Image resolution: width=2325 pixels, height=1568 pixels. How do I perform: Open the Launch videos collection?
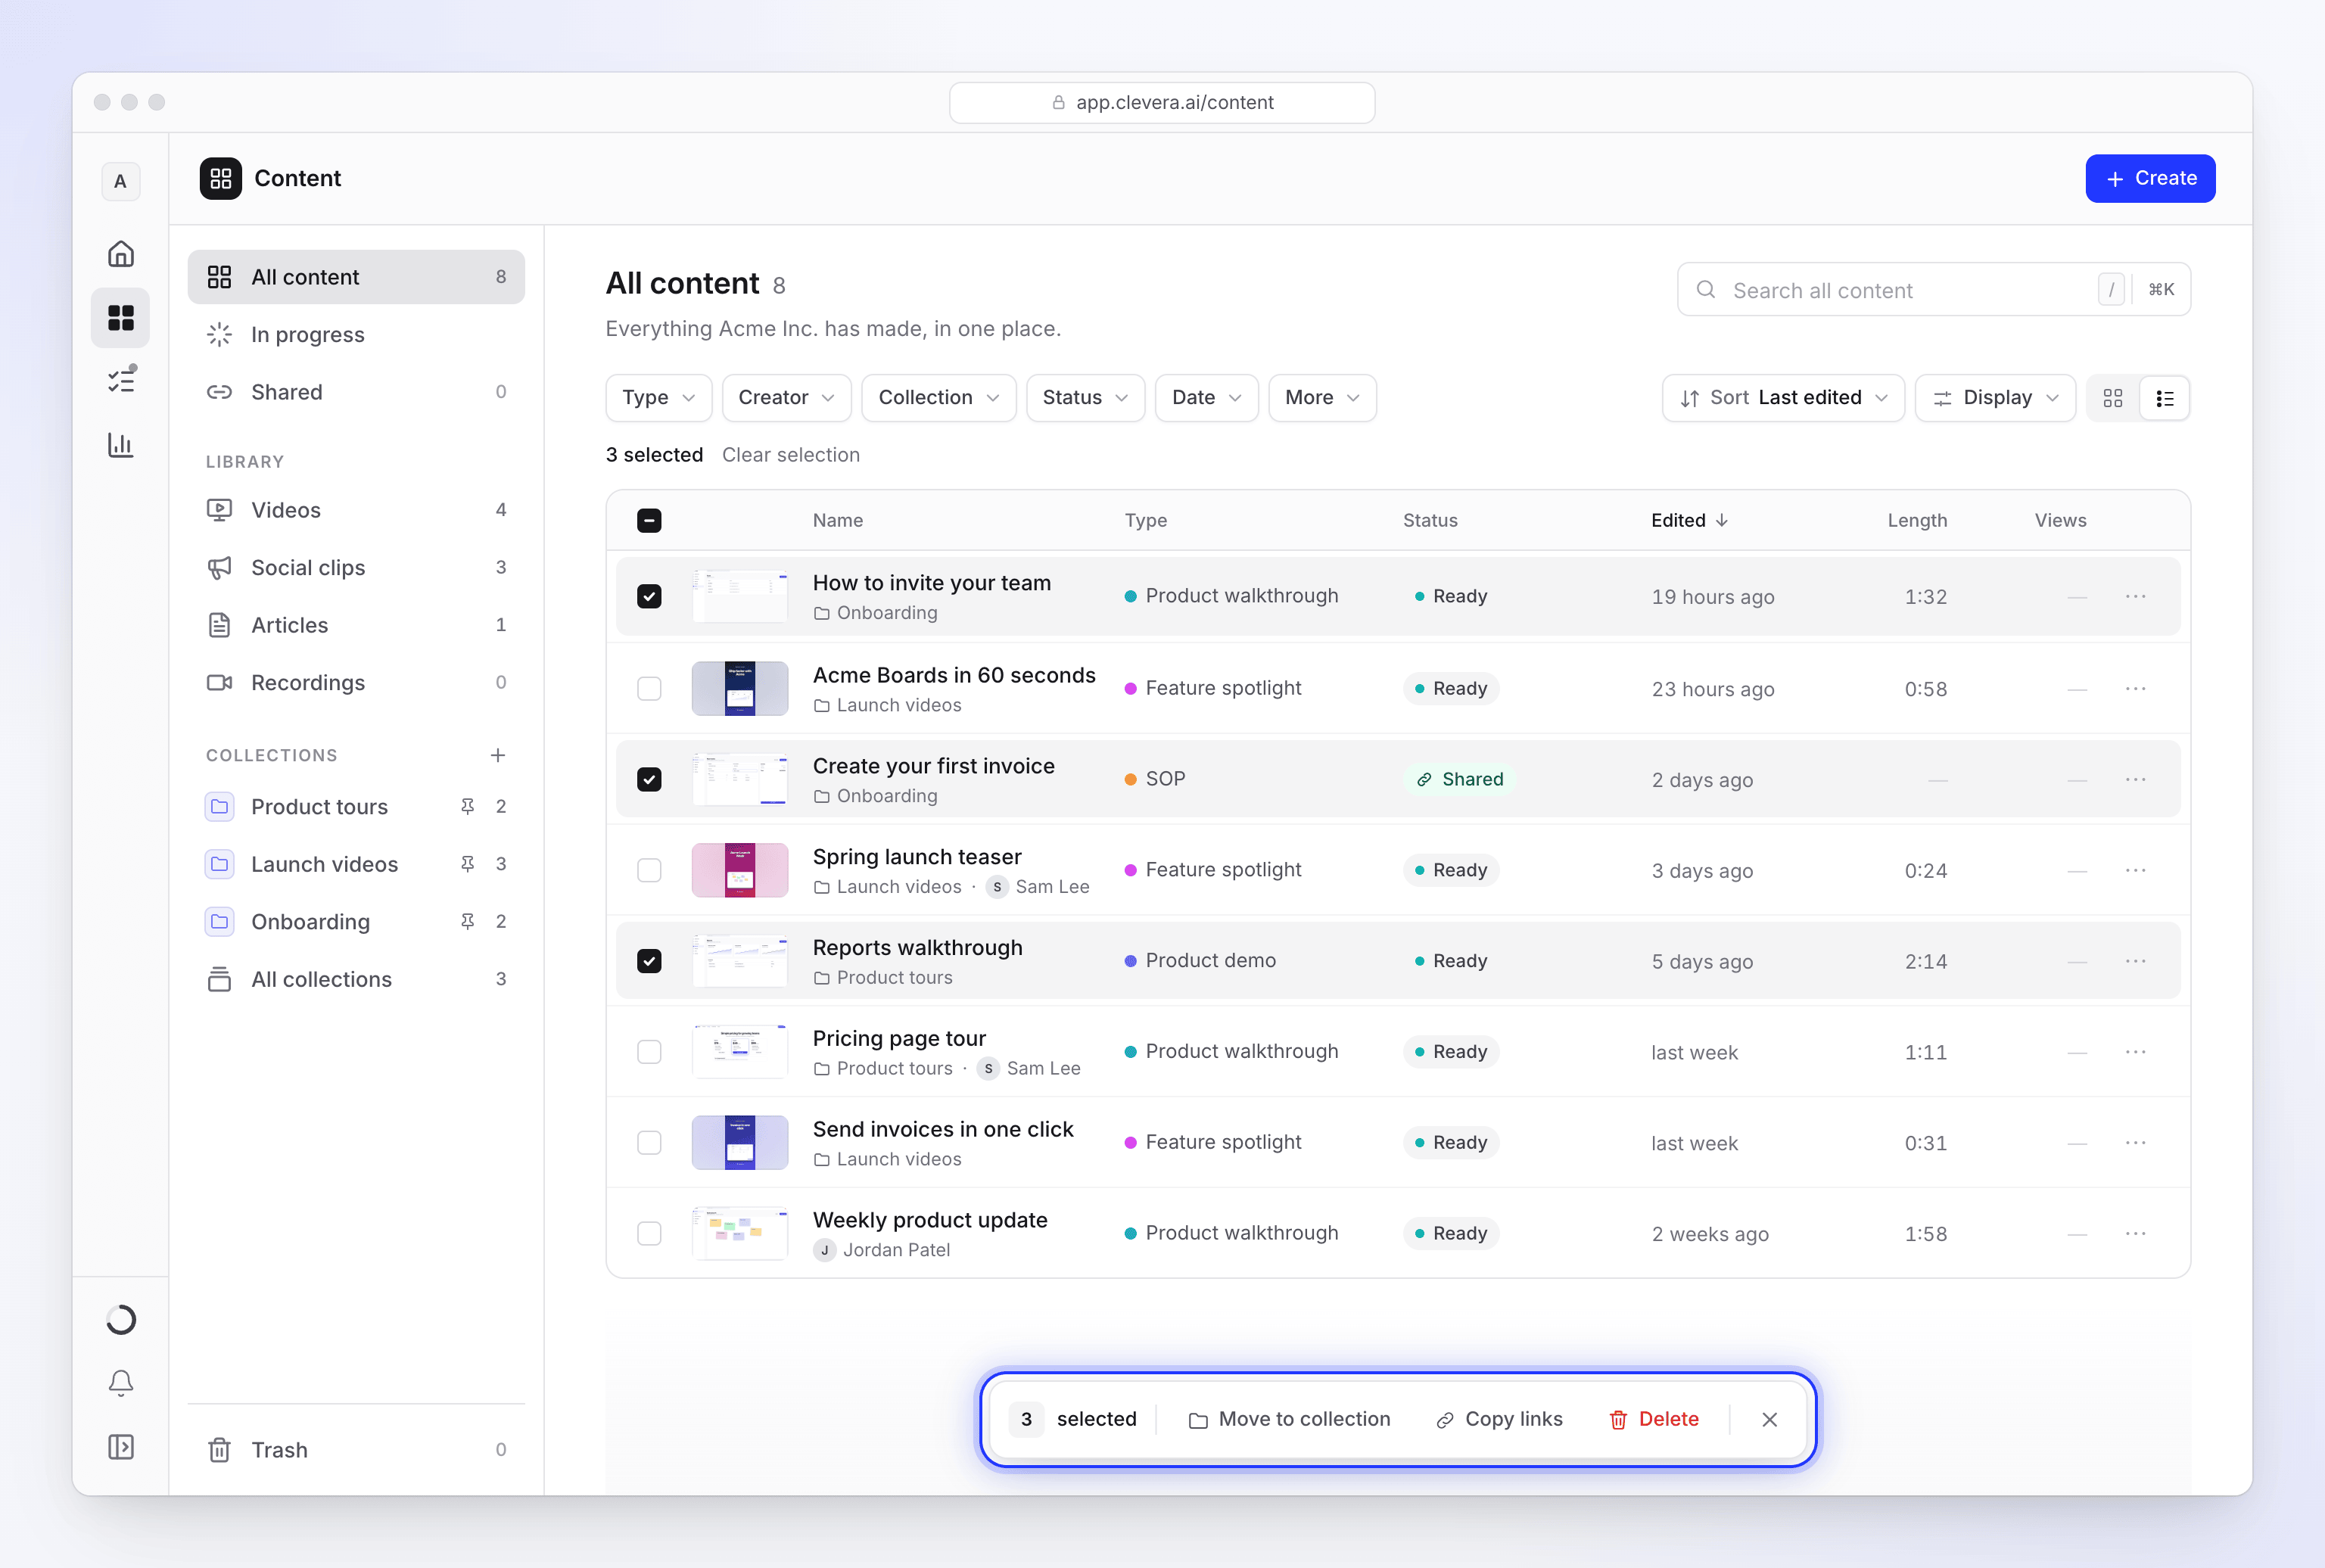click(x=356, y=864)
